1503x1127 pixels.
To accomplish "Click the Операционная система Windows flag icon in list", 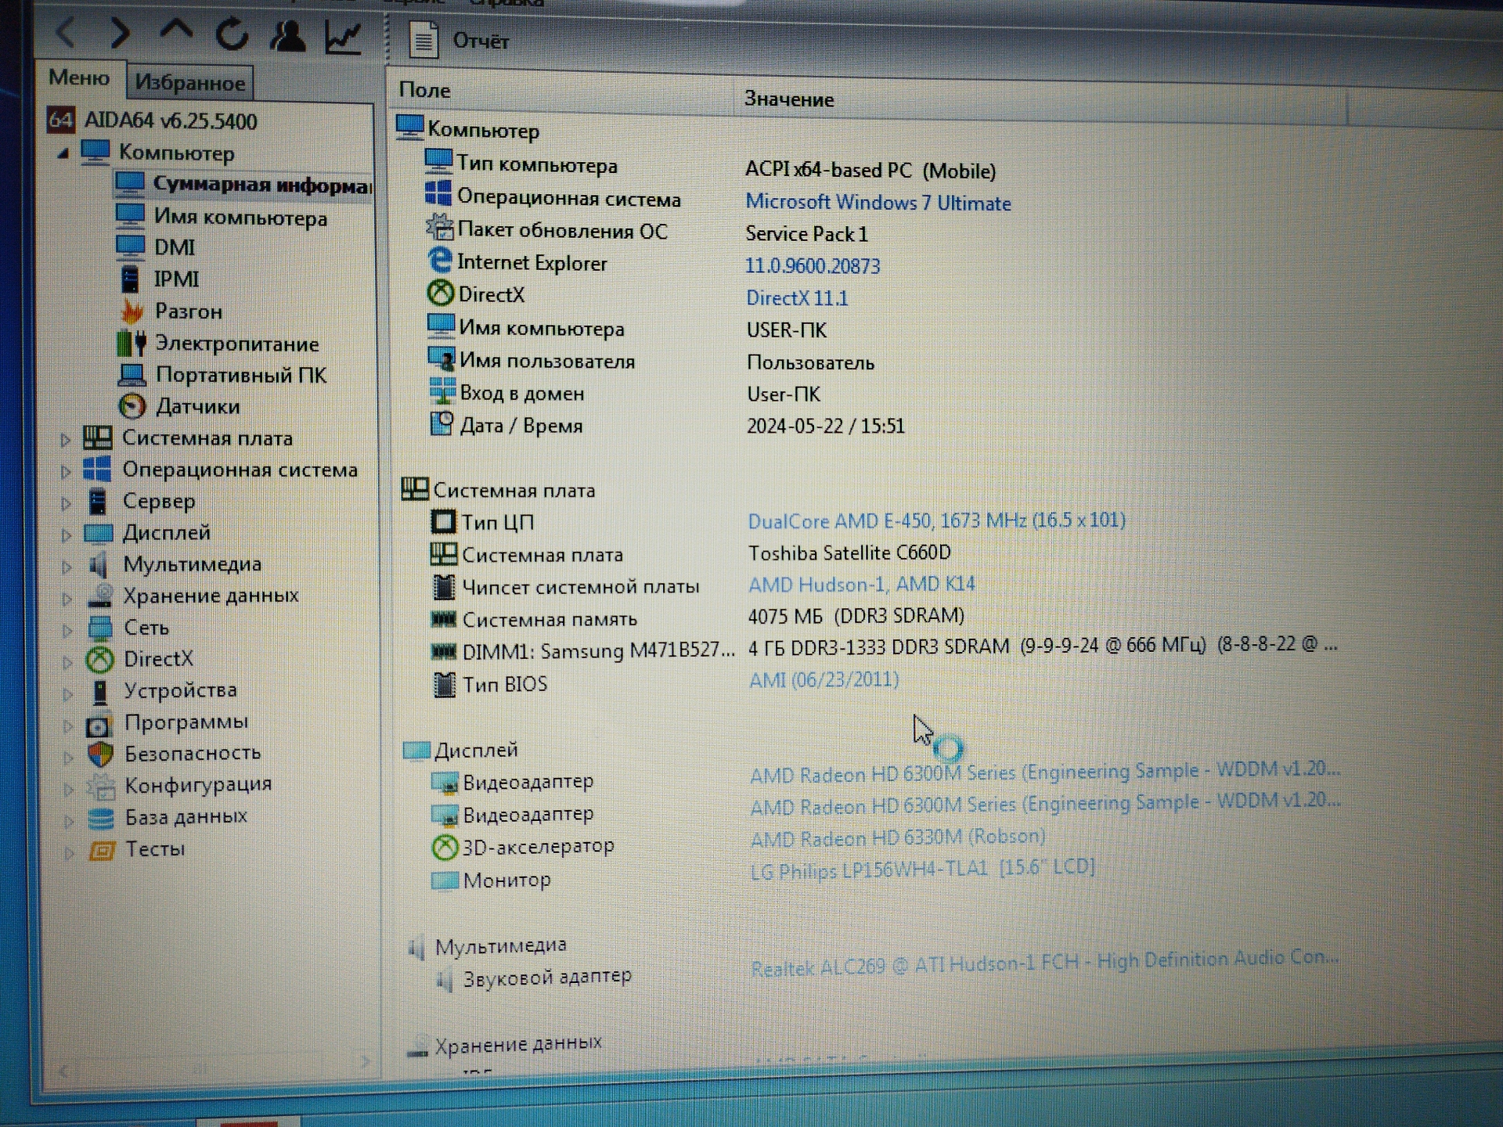I will (x=438, y=194).
